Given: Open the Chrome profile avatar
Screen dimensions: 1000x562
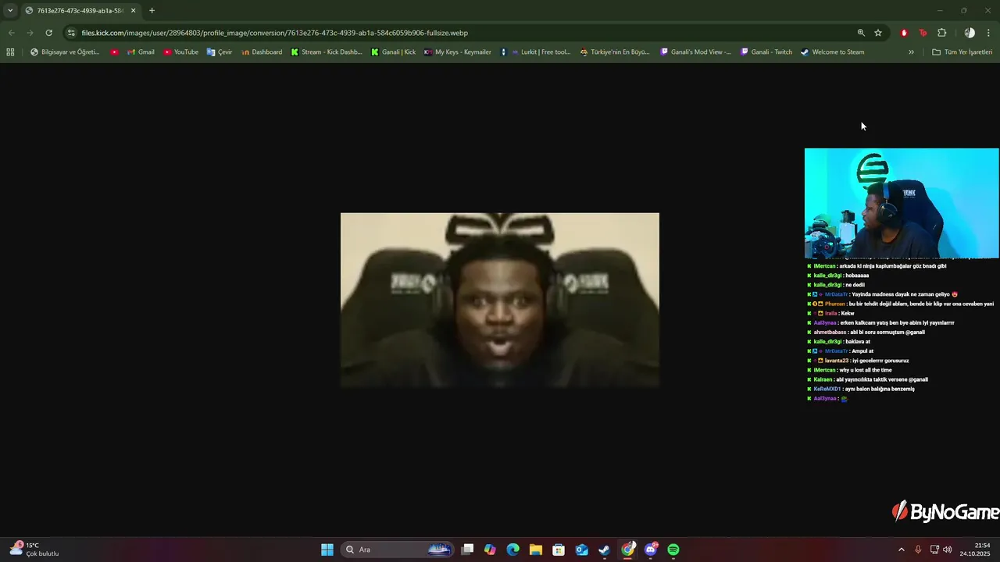Looking at the screenshot, I should pos(970,33).
